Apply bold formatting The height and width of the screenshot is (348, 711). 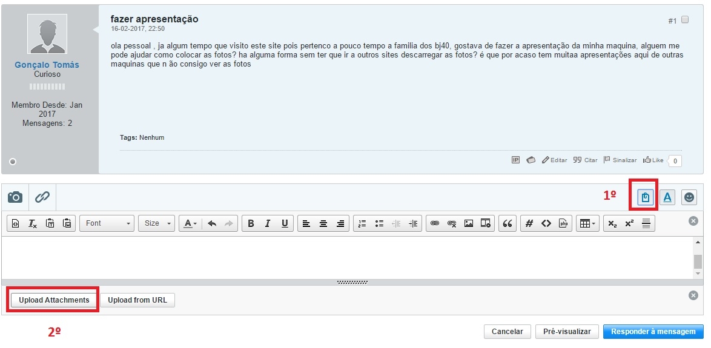tap(251, 223)
